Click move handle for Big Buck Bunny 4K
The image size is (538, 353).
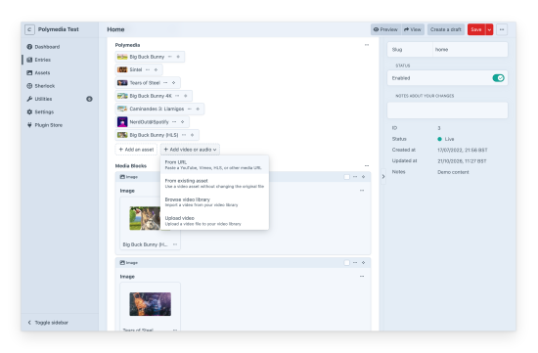point(185,96)
